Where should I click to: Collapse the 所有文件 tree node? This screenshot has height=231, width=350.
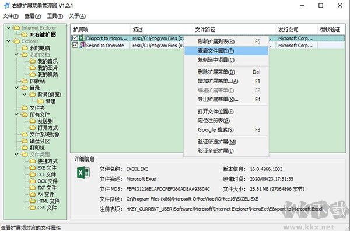pos(16,114)
